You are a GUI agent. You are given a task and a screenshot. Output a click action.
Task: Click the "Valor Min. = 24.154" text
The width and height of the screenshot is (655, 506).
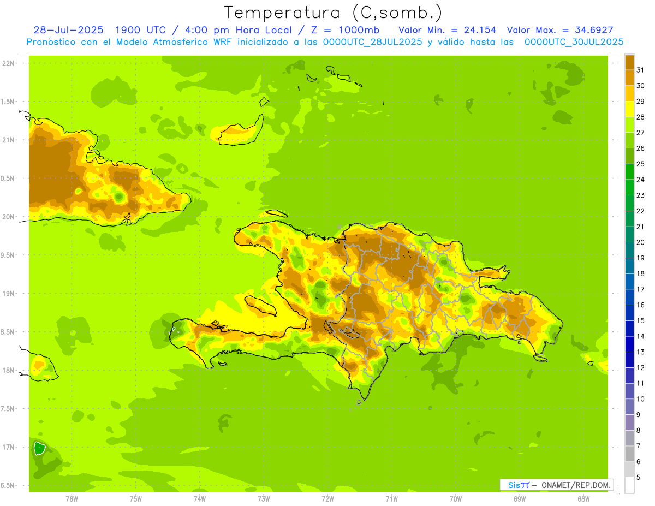[448, 30]
